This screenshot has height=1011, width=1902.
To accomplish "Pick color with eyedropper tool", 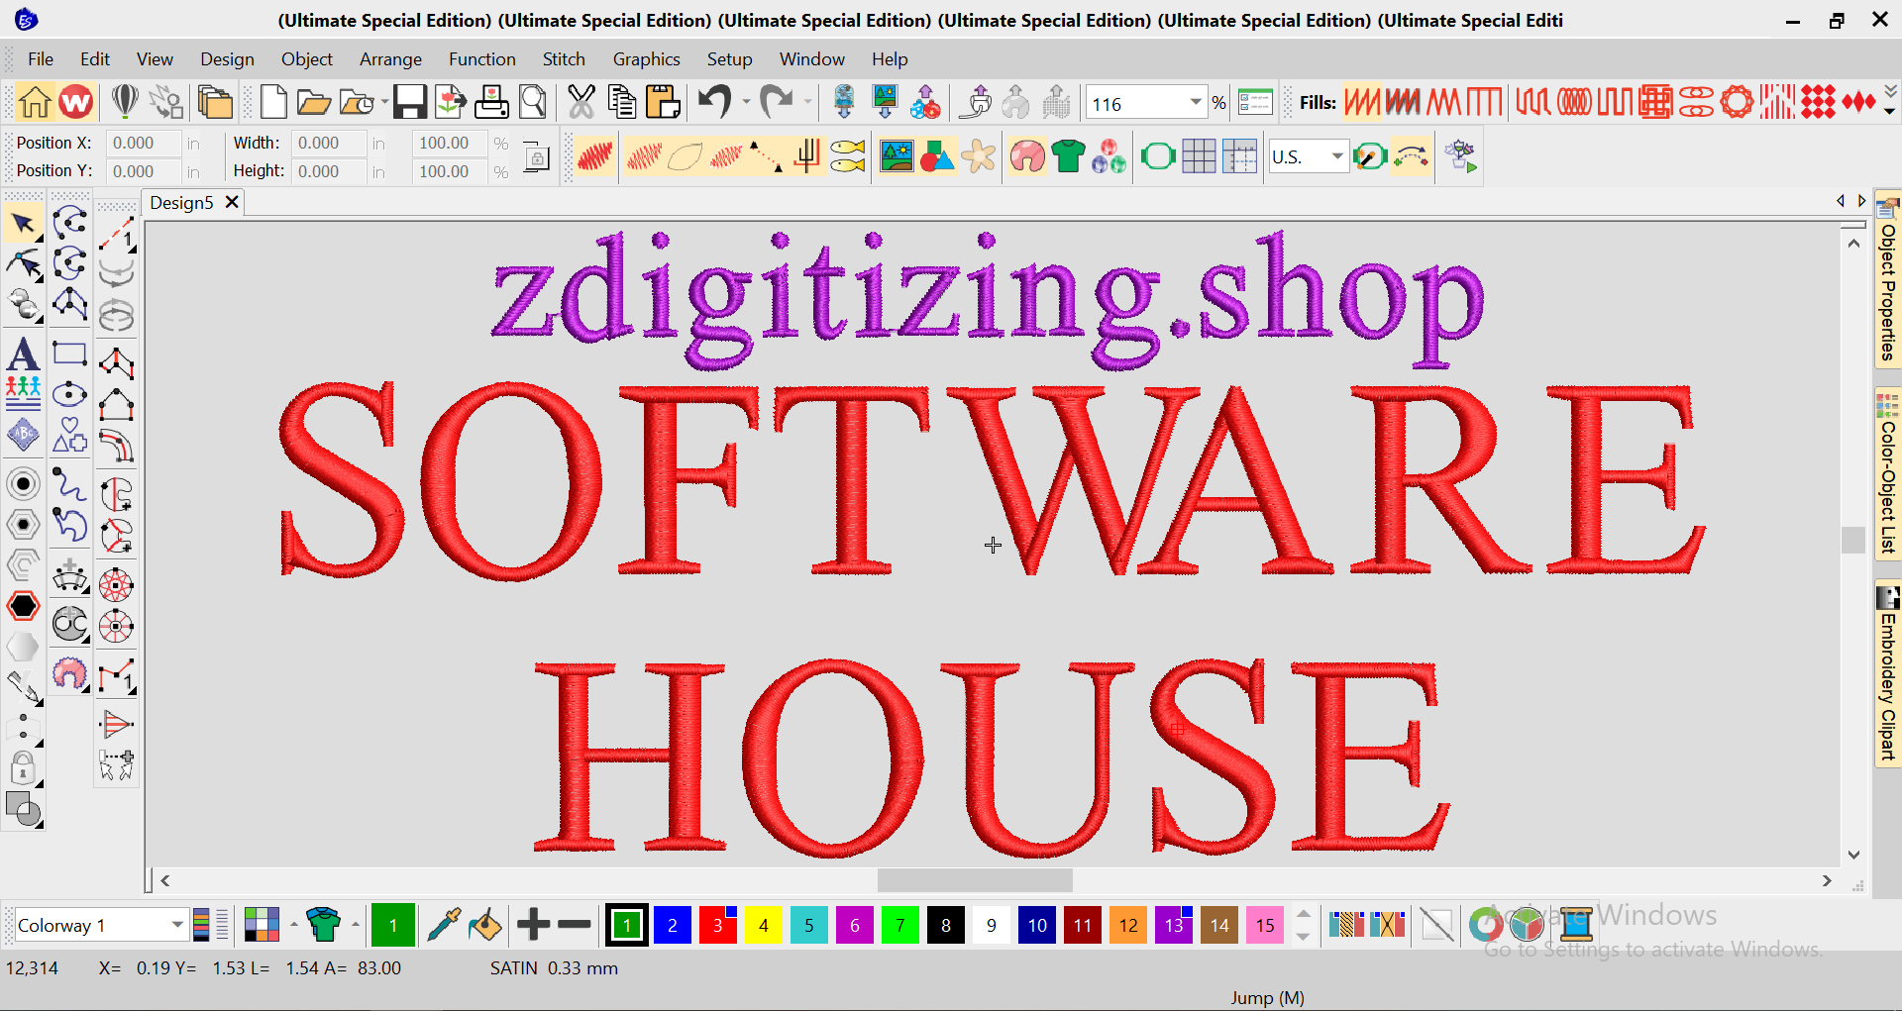I will [443, 925].
